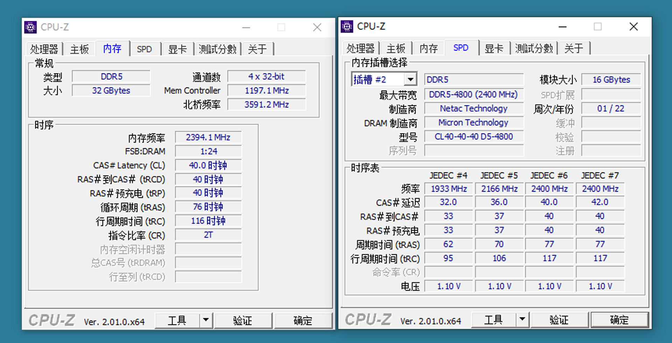Open the 测试分数 tab in the left window

click(217, 49)
